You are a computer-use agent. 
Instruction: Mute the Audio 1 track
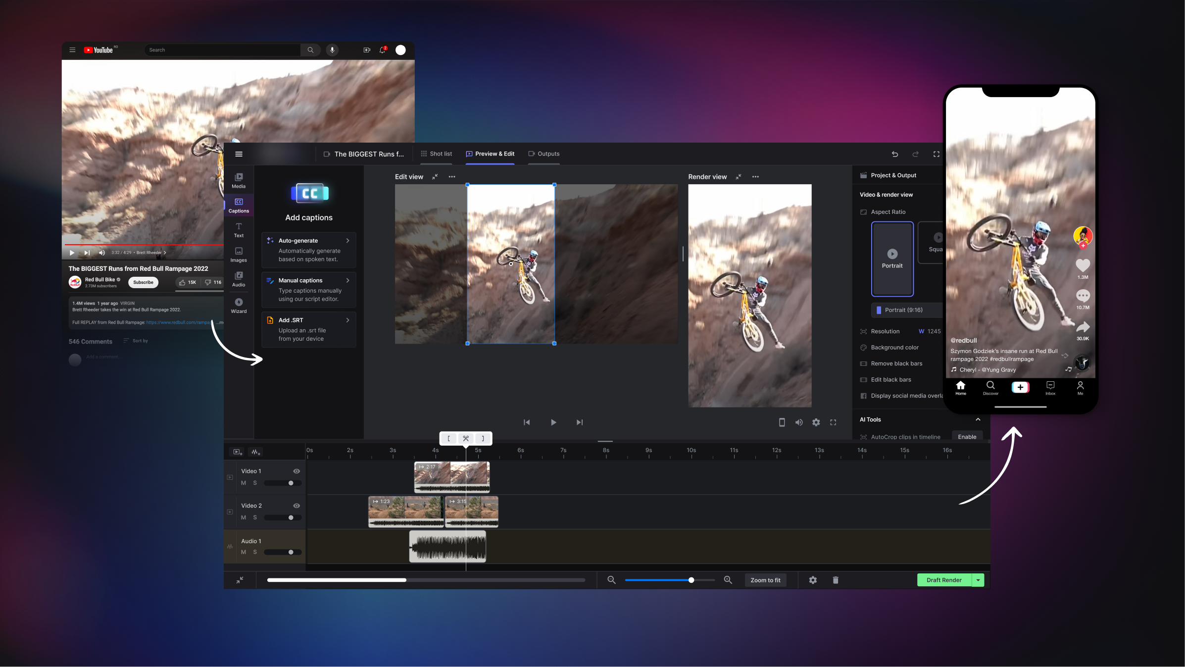coord(244,552)
